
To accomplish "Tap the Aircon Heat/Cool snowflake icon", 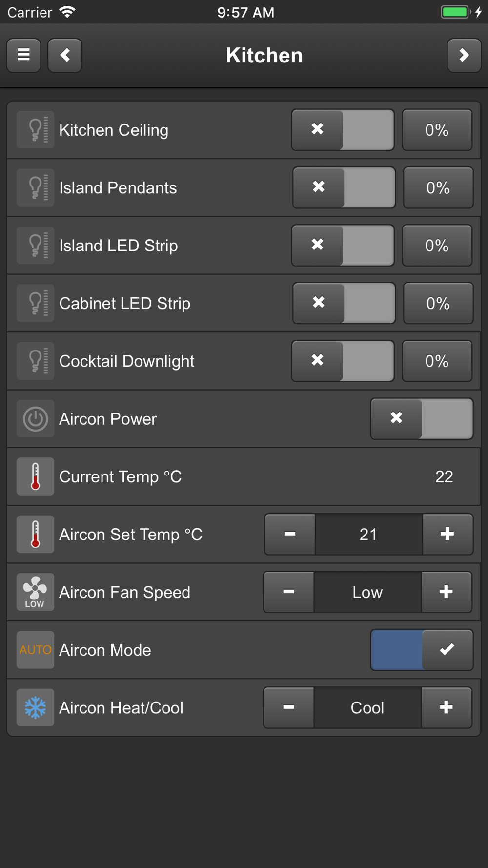I will (35, 708).
